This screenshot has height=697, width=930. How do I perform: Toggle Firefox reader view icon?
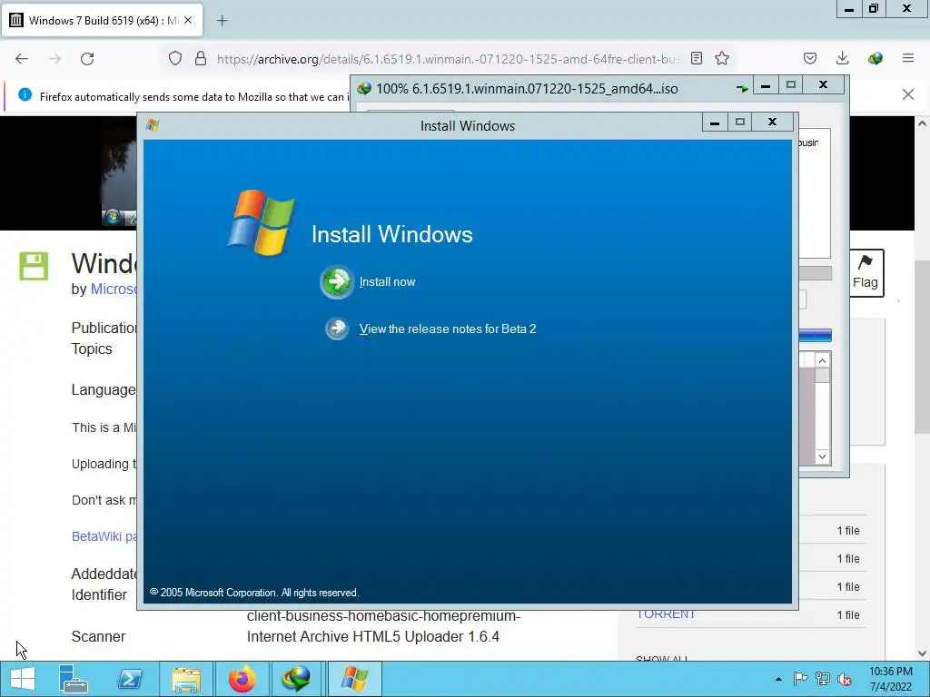(x=697, y=58)
